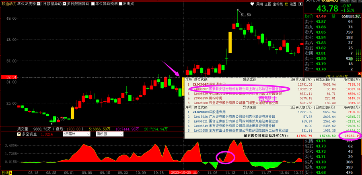Viewport: 362px width, 175px height.
Task: Click the 均价 value 47.49
Action: tap(321, 16)
